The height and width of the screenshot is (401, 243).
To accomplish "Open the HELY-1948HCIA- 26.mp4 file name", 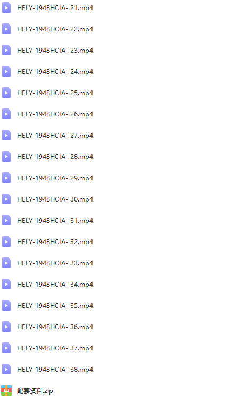I will [x=55, y=114].
